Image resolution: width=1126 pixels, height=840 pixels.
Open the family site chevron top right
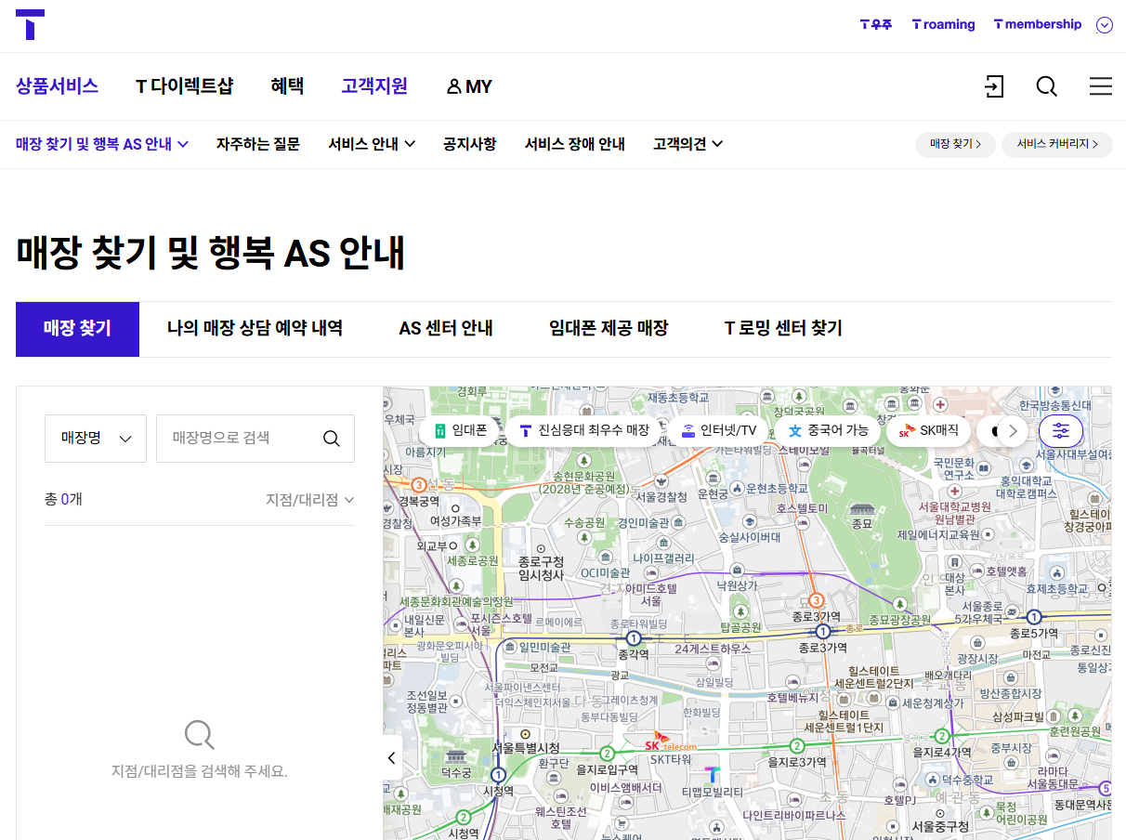coord(1105,24)
